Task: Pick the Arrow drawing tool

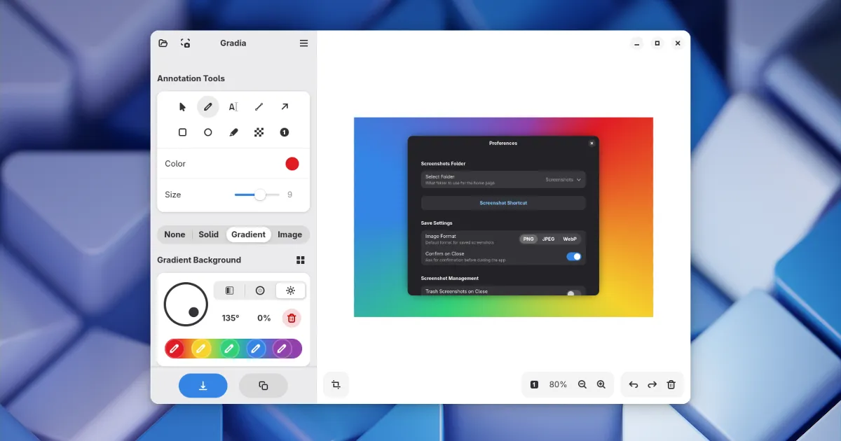Action: [285, 107]
